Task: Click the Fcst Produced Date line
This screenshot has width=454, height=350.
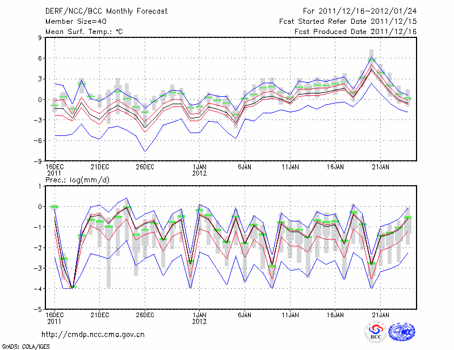Action: pos(355,32)
